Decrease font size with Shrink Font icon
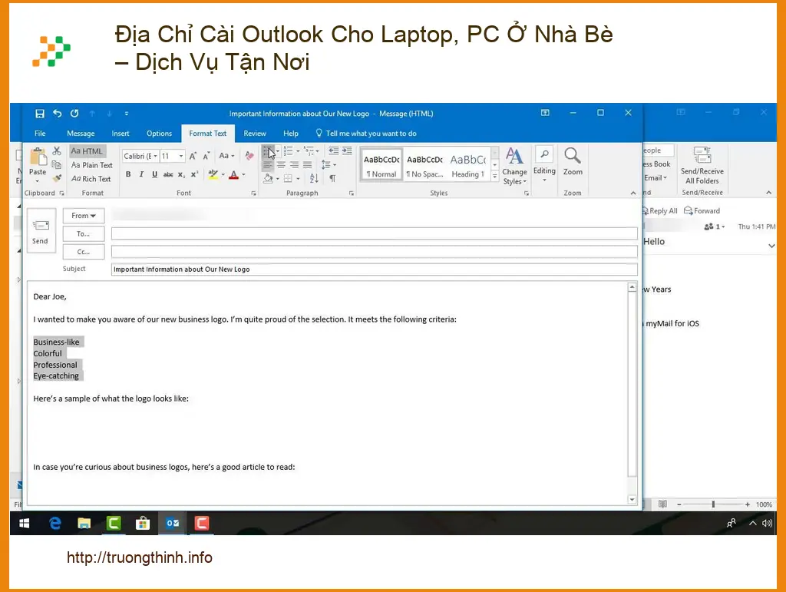The height and width of the screenshot is (592, 786). point(206,156)
